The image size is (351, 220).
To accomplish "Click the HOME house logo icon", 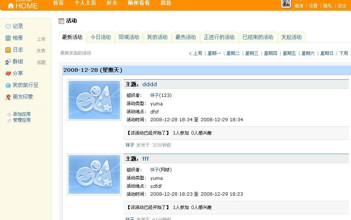I will [11, 6].
